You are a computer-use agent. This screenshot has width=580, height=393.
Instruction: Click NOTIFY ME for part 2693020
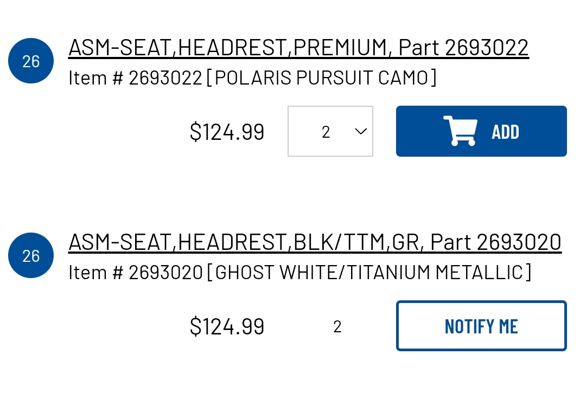pos(481,326)
